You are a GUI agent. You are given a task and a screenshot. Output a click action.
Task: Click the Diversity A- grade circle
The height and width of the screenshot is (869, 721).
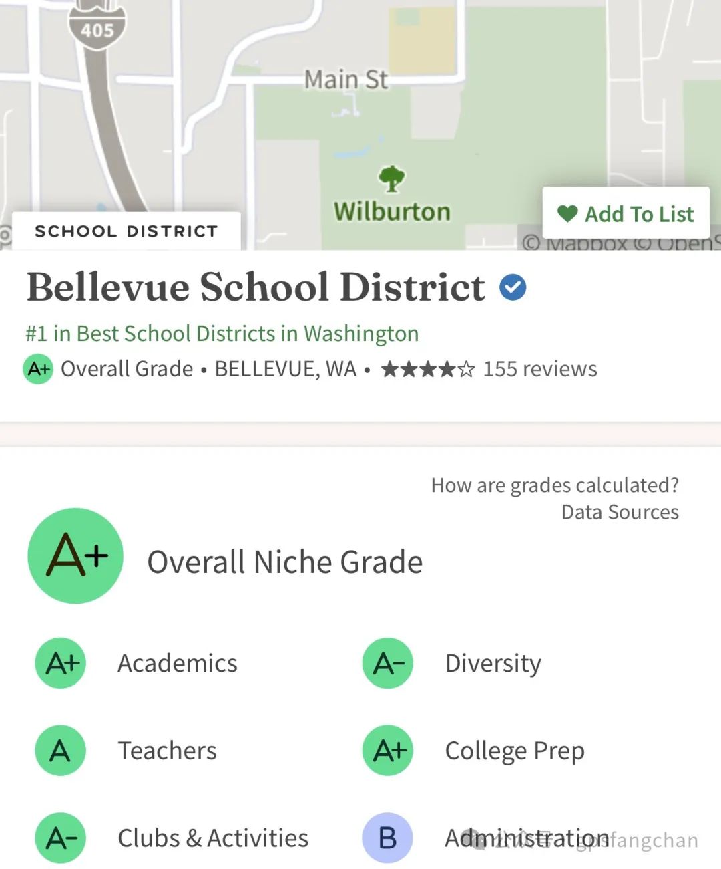tap(388, 663)
